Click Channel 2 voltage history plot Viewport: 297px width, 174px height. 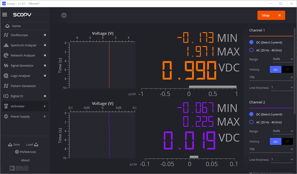click(102, 135)
